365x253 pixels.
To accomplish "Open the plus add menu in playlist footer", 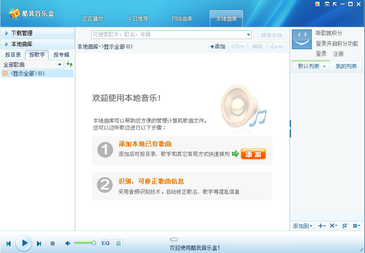I will click(322, 226).
